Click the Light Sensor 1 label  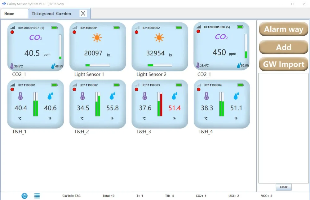click(x=89, y=74)
